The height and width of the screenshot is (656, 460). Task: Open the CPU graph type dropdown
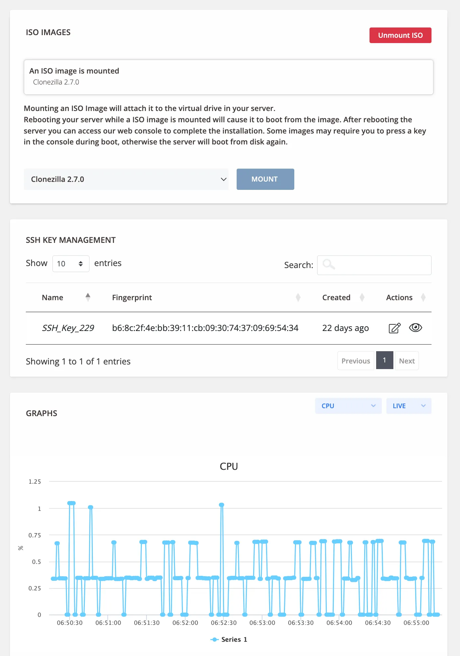click(348, 406)
